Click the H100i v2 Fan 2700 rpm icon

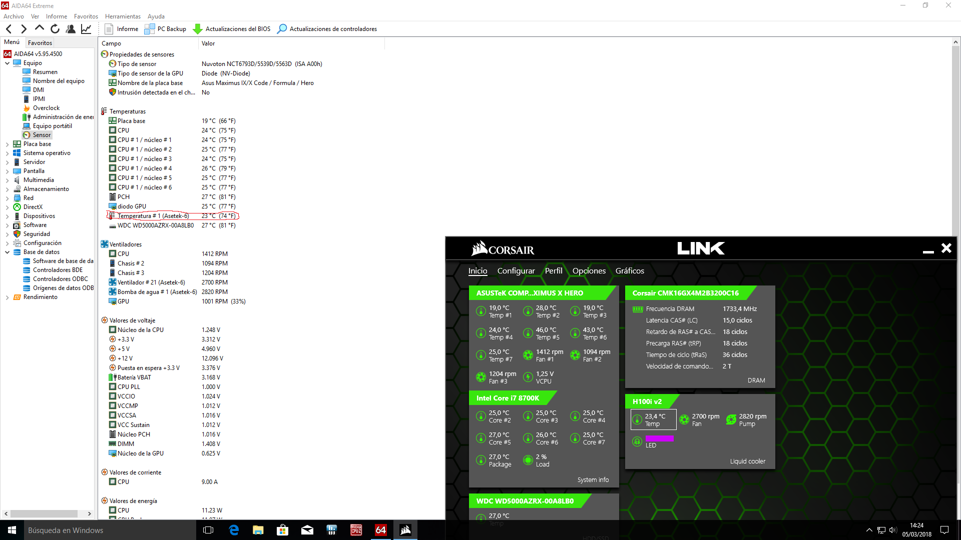[684, 420]
